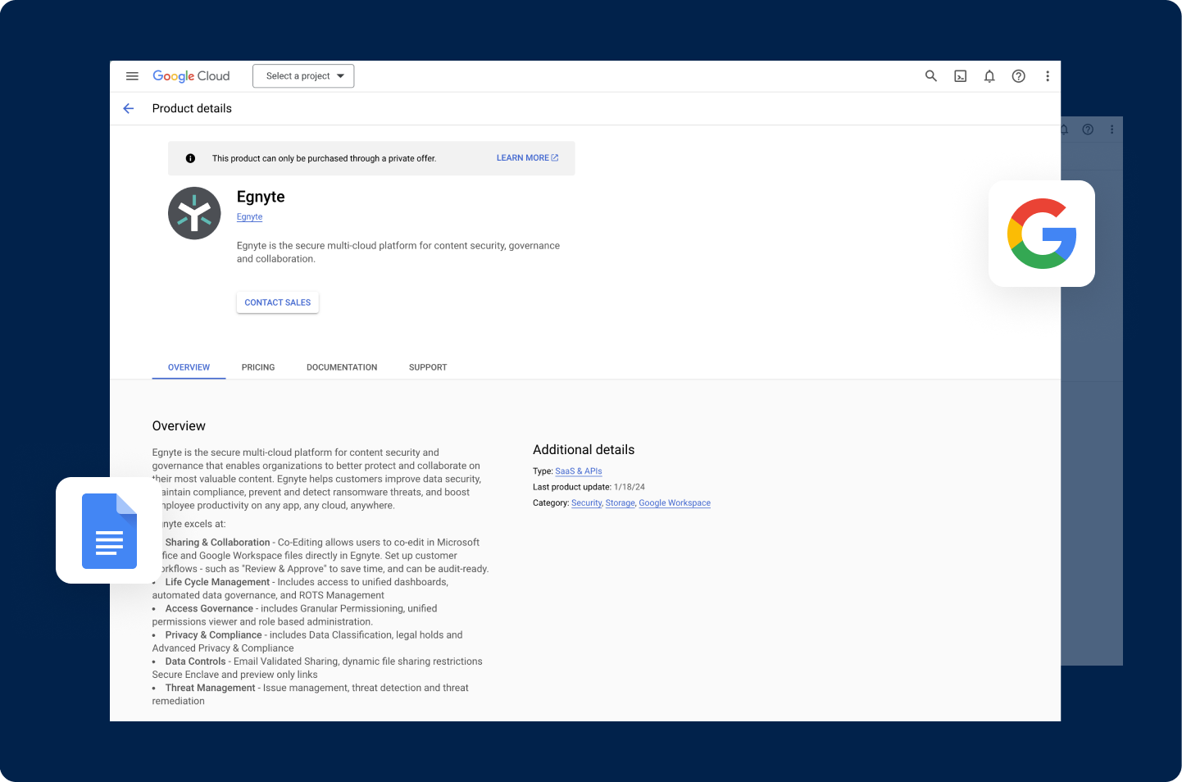Switch to the PRICING tab

258,367
